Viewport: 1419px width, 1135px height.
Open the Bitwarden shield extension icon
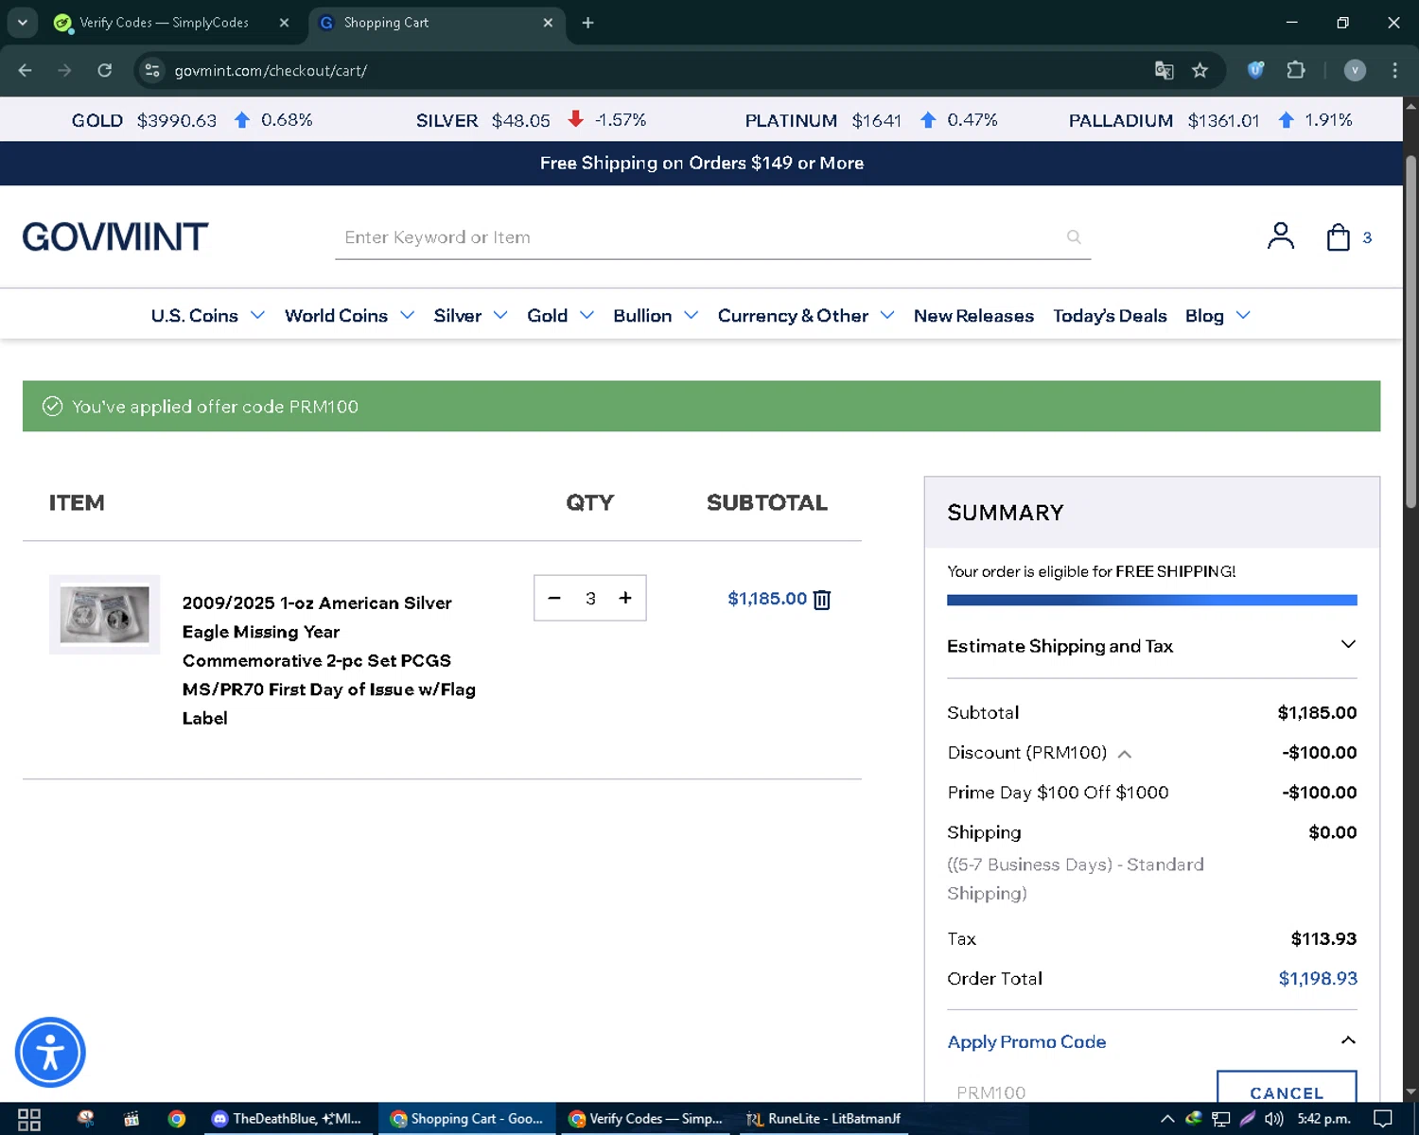point(1255,70)
